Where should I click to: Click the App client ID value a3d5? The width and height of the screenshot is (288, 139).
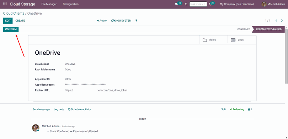tap(68, 79)
